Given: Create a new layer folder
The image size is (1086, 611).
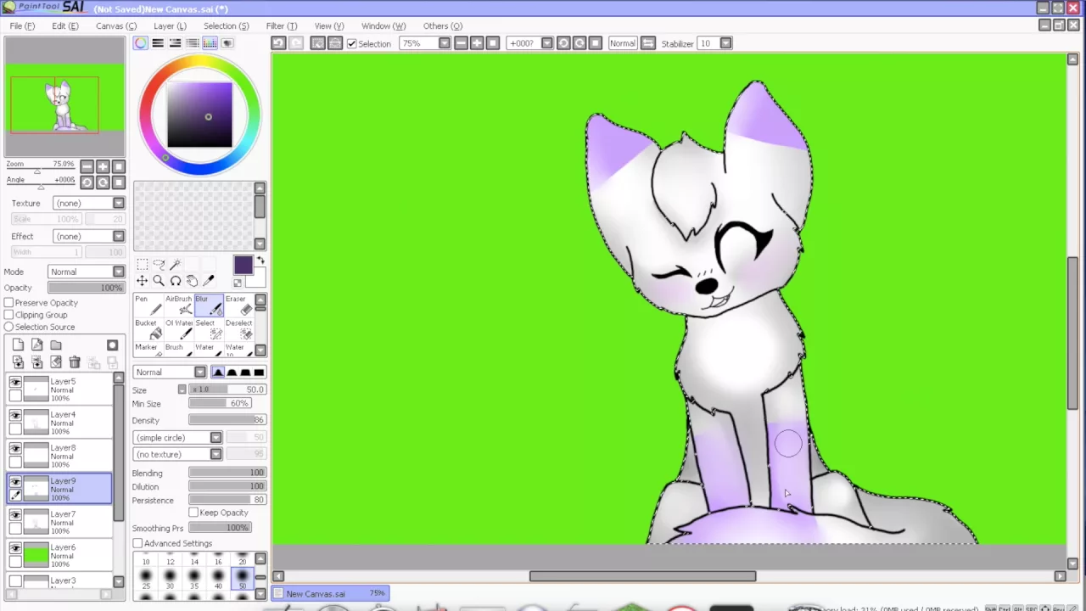Looking at the screenshot, I should tap(56, 345).
